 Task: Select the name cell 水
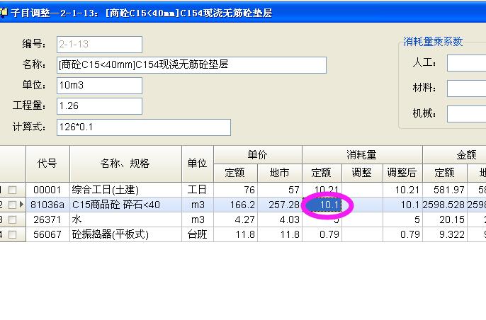(x=125, y=219)
